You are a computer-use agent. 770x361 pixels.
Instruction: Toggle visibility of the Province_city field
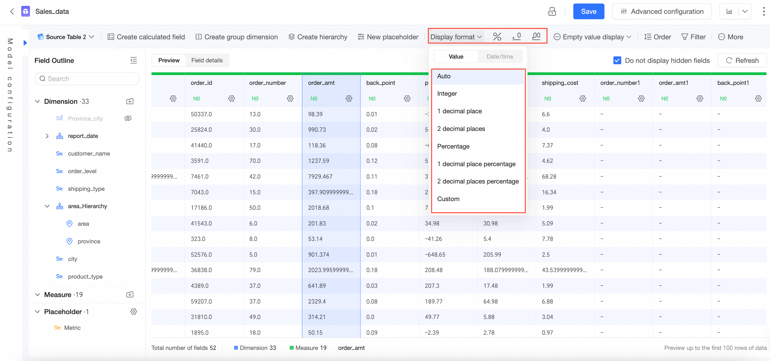(x=128, y=118)
